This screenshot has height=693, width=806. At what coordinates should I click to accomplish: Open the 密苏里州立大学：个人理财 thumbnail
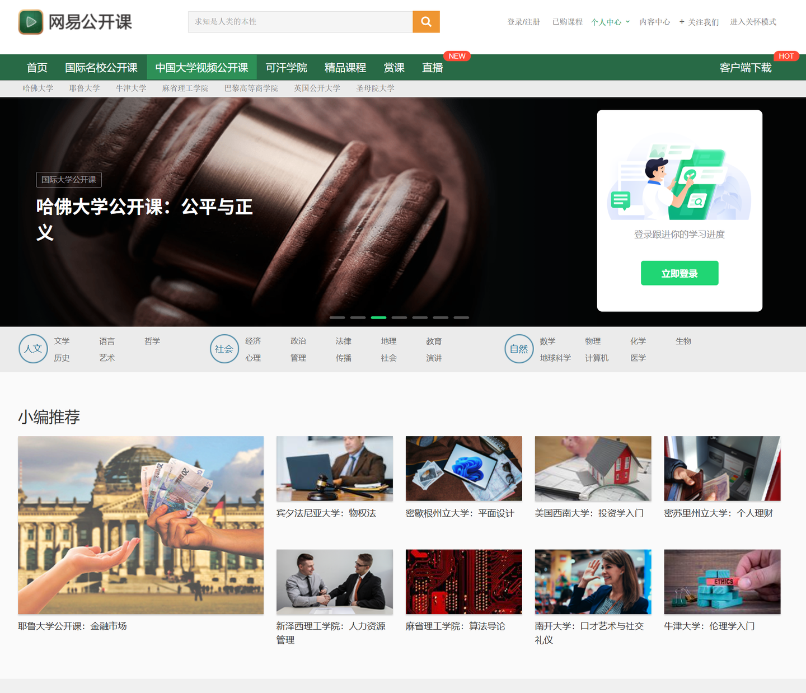pyautogui.click(x=722, y=469)
